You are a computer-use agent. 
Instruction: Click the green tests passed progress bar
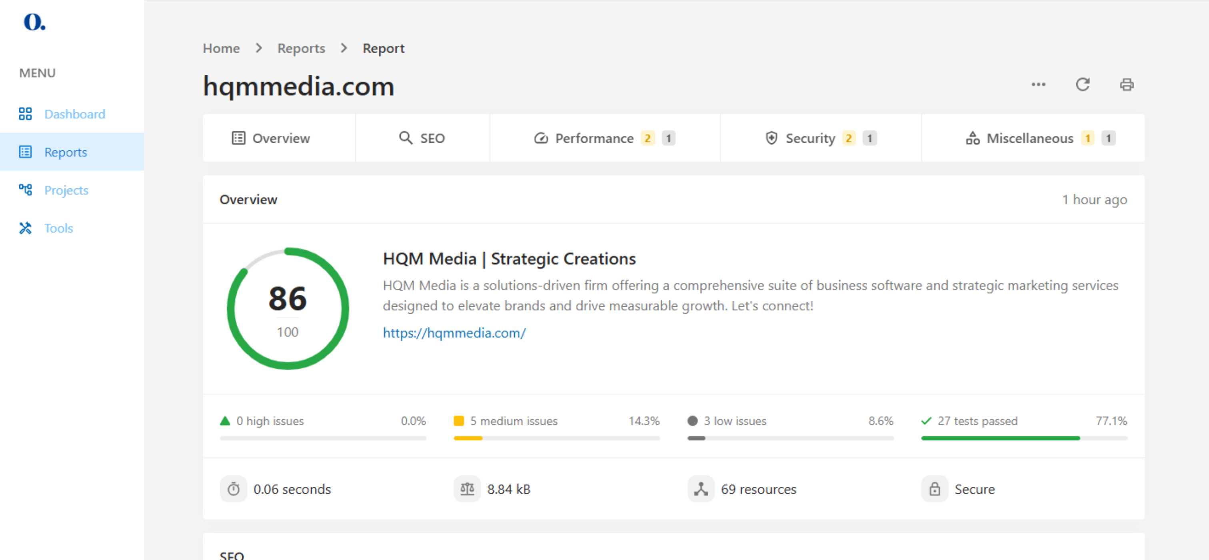(x=1024, y=438)
